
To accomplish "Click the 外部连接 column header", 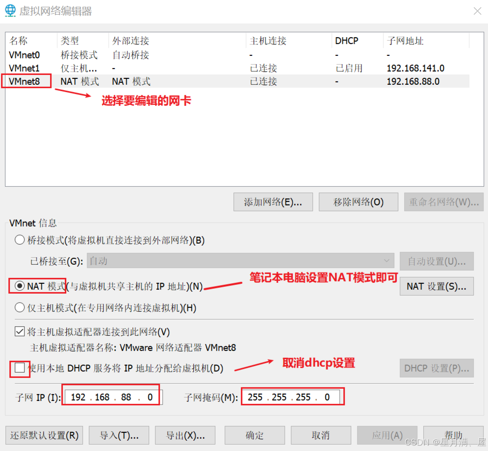I will (x=177, y=41).
